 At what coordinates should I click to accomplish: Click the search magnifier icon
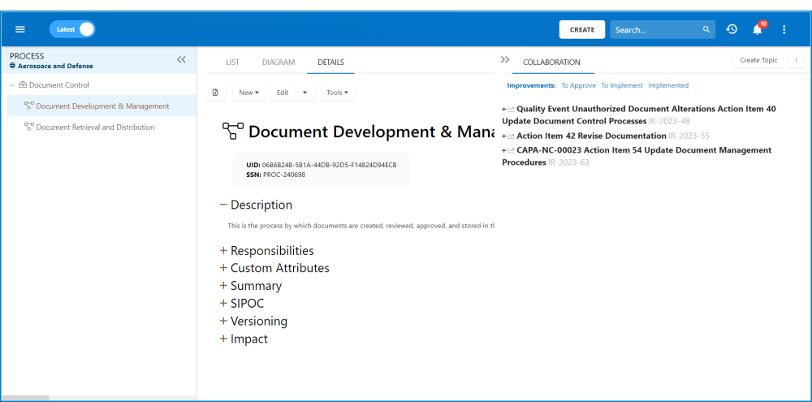706,29
